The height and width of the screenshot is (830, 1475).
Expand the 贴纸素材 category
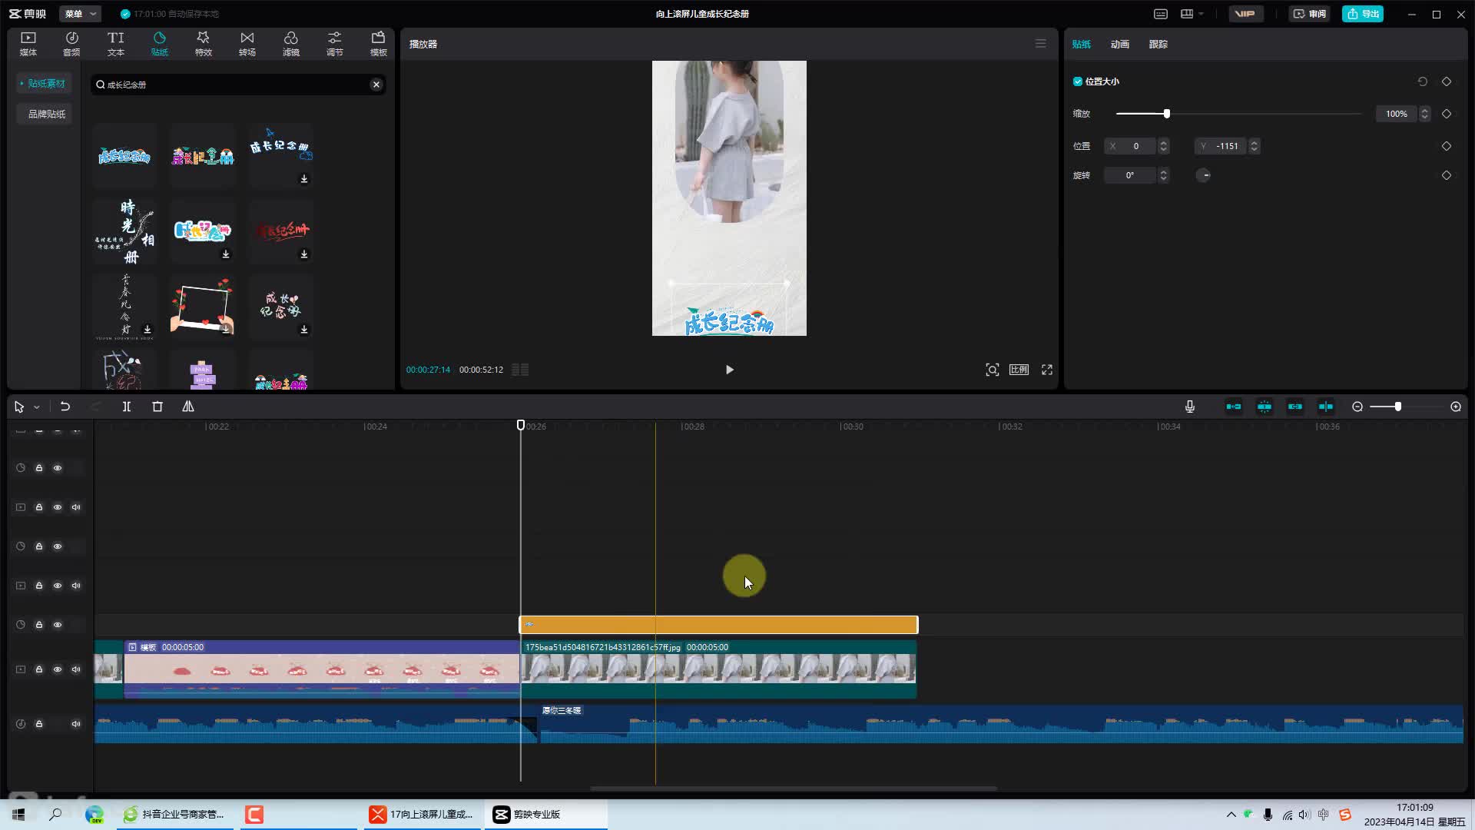tap(44, 83)
